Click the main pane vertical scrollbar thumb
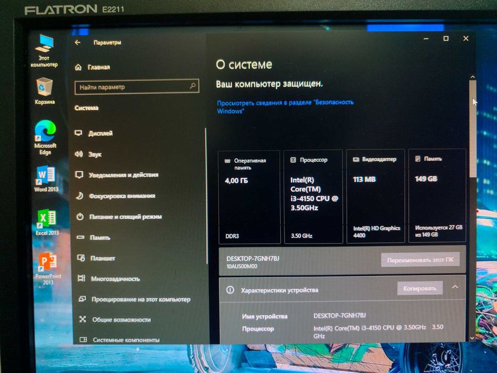The height and width of the screenshot is (373, 497). [x=472, y=128]
